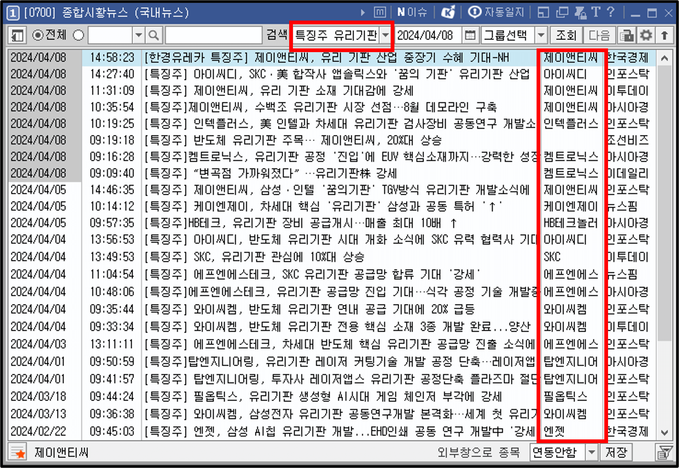Screen dimensions: 679x468
Task: Open the 인텍플러스 인텔 공동연구 headline
Action: (339, 123)
